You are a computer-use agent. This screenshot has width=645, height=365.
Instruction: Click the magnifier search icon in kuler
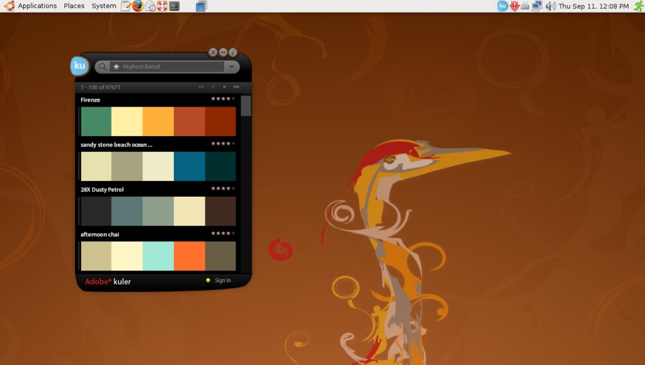[103, 67]
